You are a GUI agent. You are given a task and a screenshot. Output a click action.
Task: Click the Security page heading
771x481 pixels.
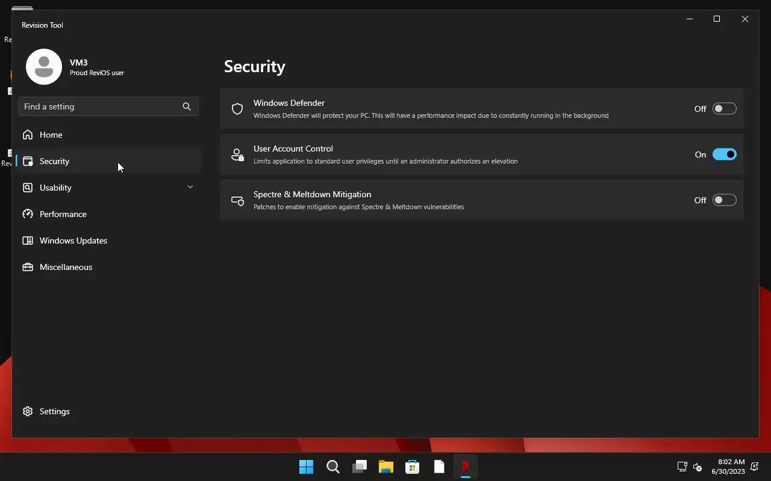[255, 66]
